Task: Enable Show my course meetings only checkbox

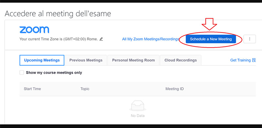Action: [x=22, y=73]
